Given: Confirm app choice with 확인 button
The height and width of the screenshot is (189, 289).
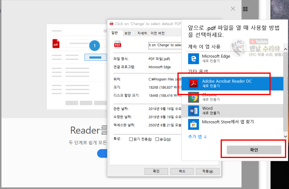Looking at the screenshot, I should click(x=254, y=150).
